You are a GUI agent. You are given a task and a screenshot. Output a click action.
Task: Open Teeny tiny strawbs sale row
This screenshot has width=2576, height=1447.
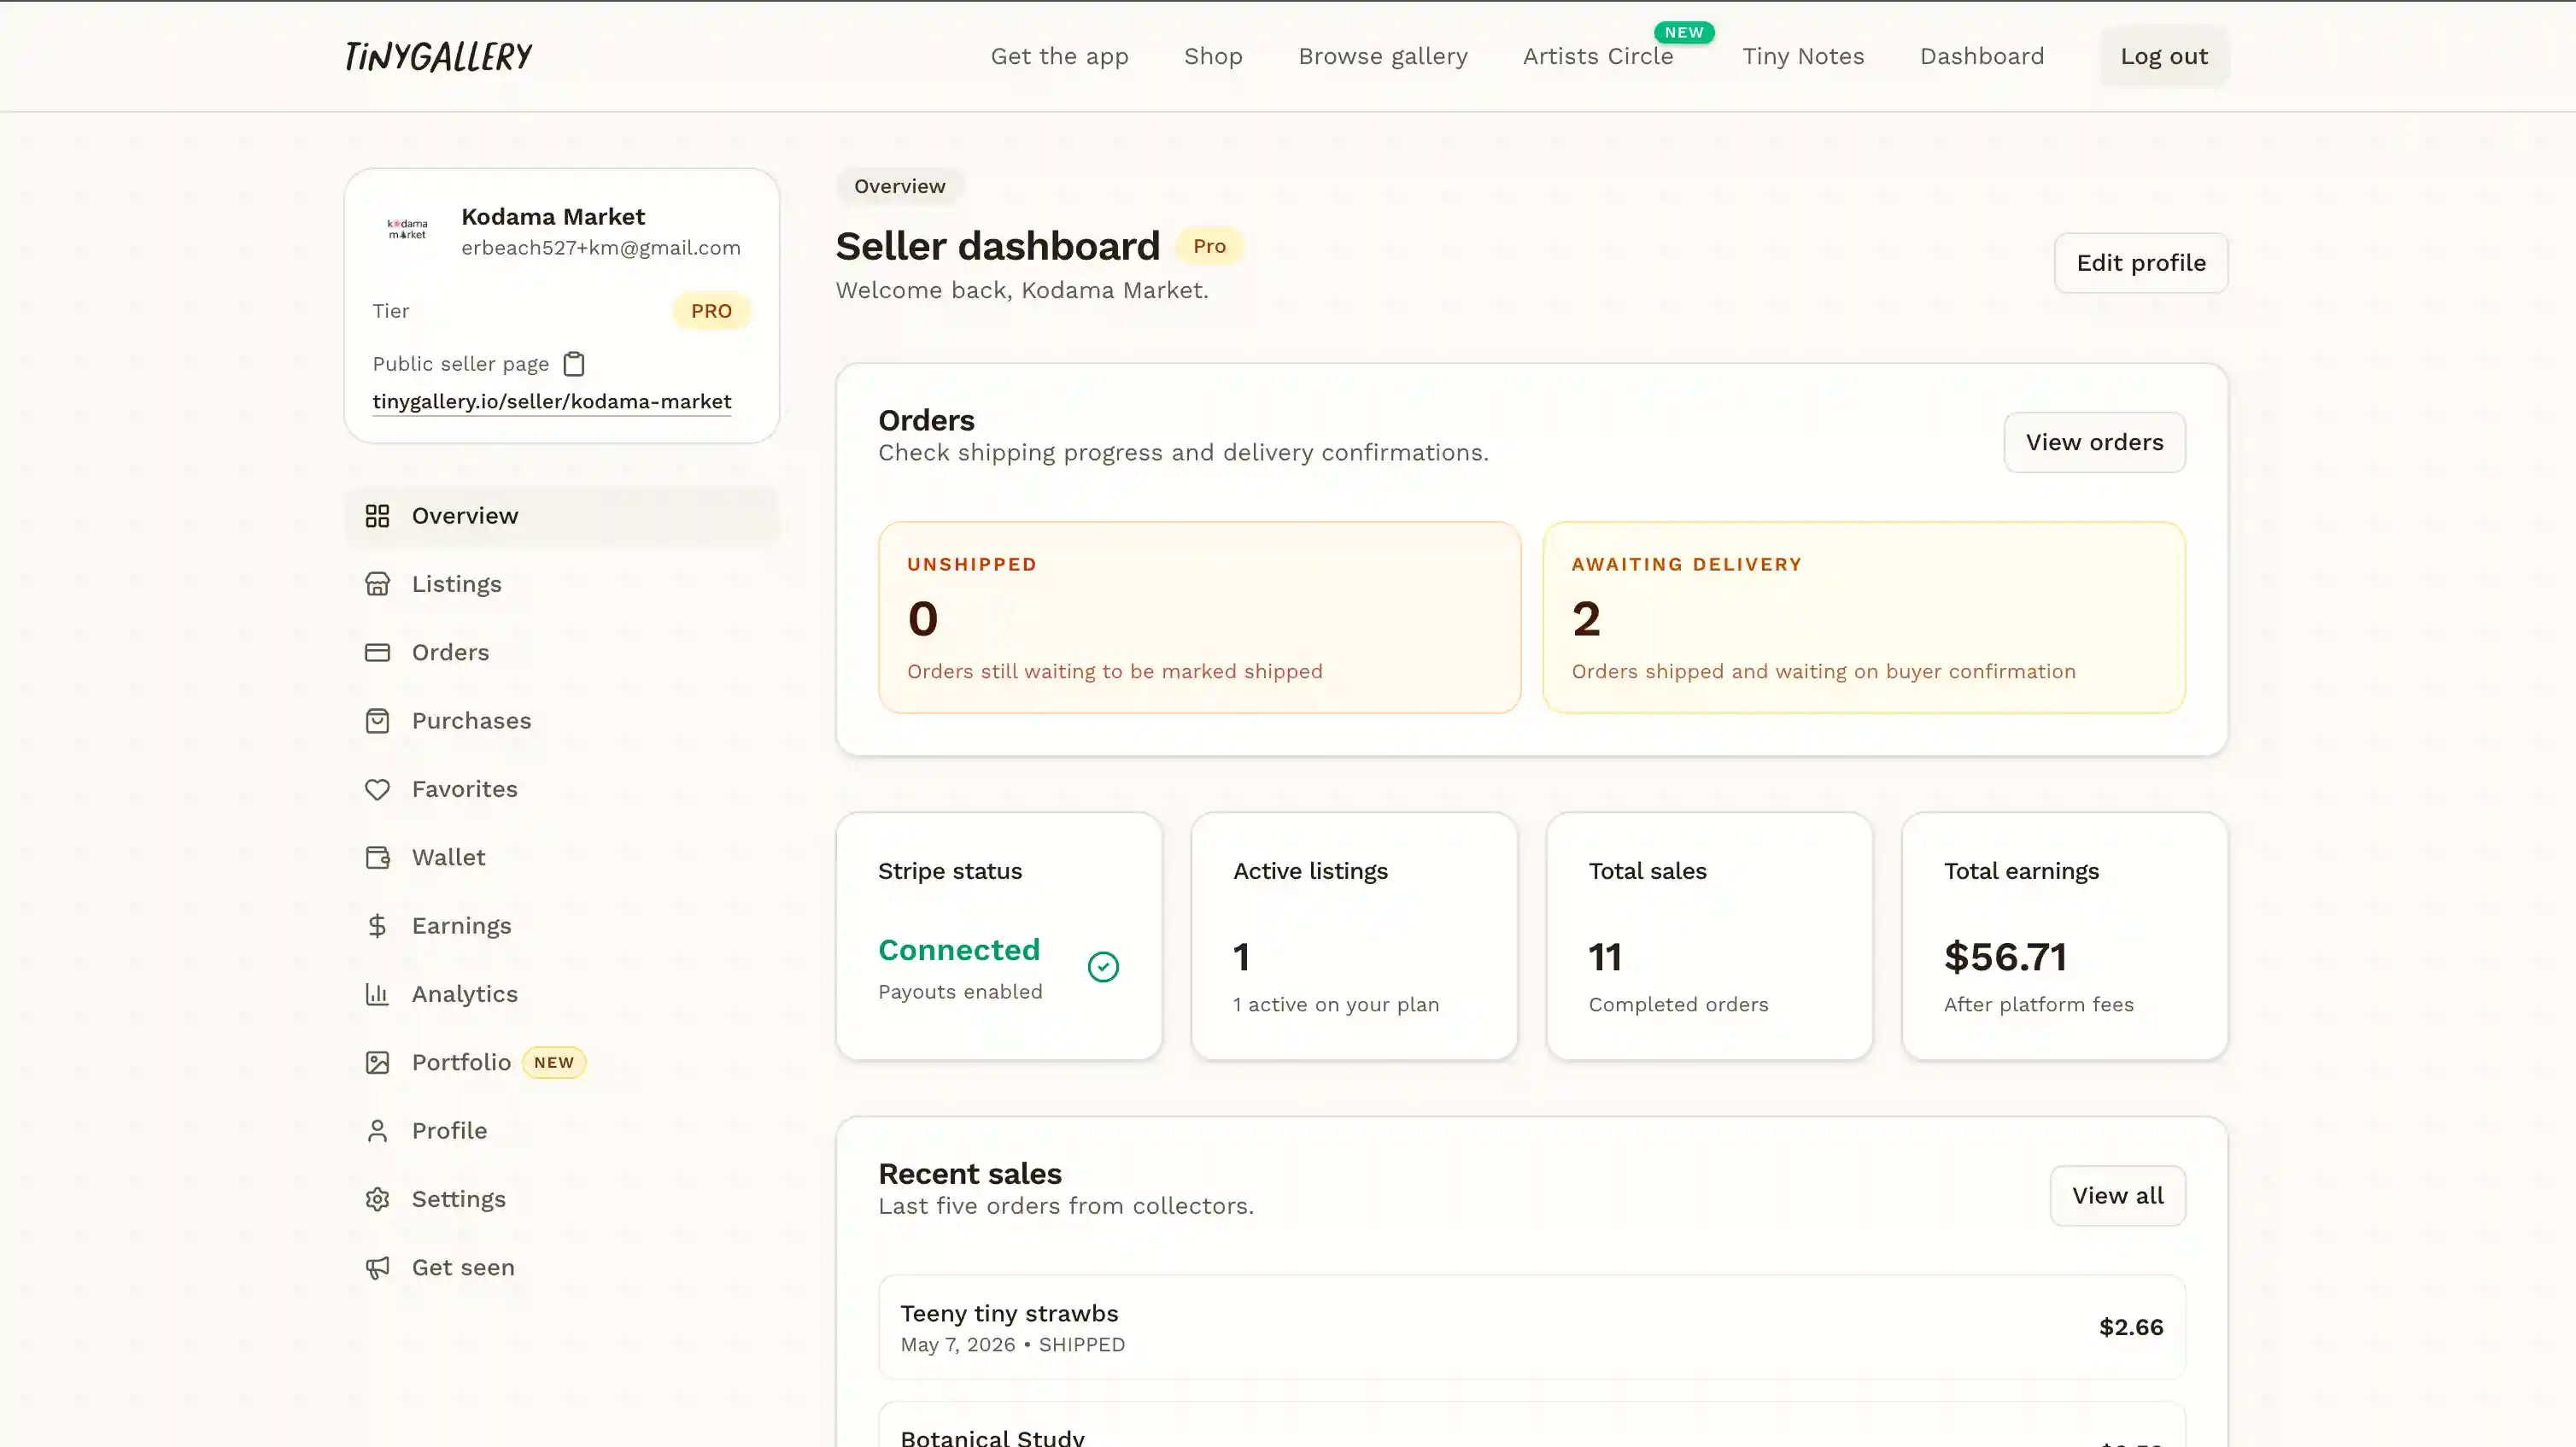click(1531, 1327)
